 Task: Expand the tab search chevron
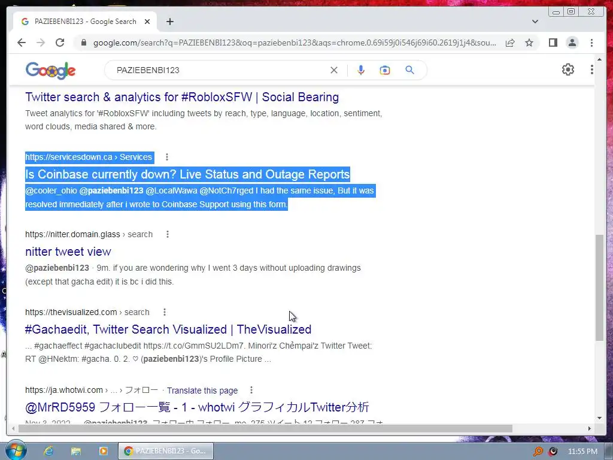pos(535,22)
